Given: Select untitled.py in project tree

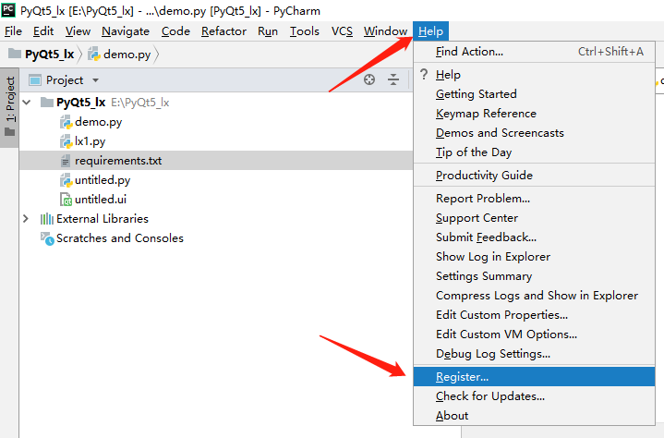Looking at the screenshot, I should click(x=103, y=180).
